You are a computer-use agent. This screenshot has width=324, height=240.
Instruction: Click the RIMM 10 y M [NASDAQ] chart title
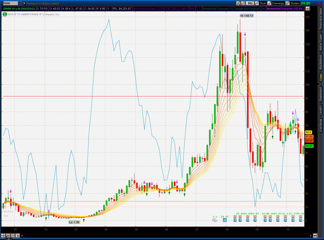pyautogui.click(x=18, y=9)
